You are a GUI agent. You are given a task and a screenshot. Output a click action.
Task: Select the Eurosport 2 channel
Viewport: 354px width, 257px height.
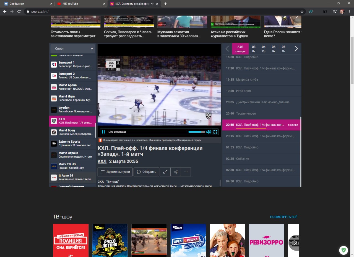(x=72, y=76)
